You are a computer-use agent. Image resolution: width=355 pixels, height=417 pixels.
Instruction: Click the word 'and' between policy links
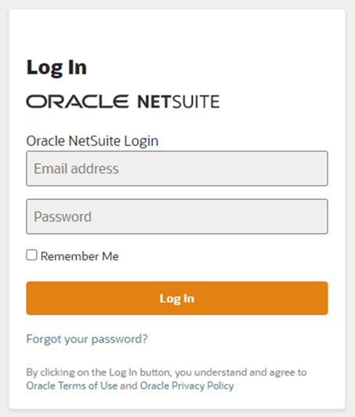point(129,386)
